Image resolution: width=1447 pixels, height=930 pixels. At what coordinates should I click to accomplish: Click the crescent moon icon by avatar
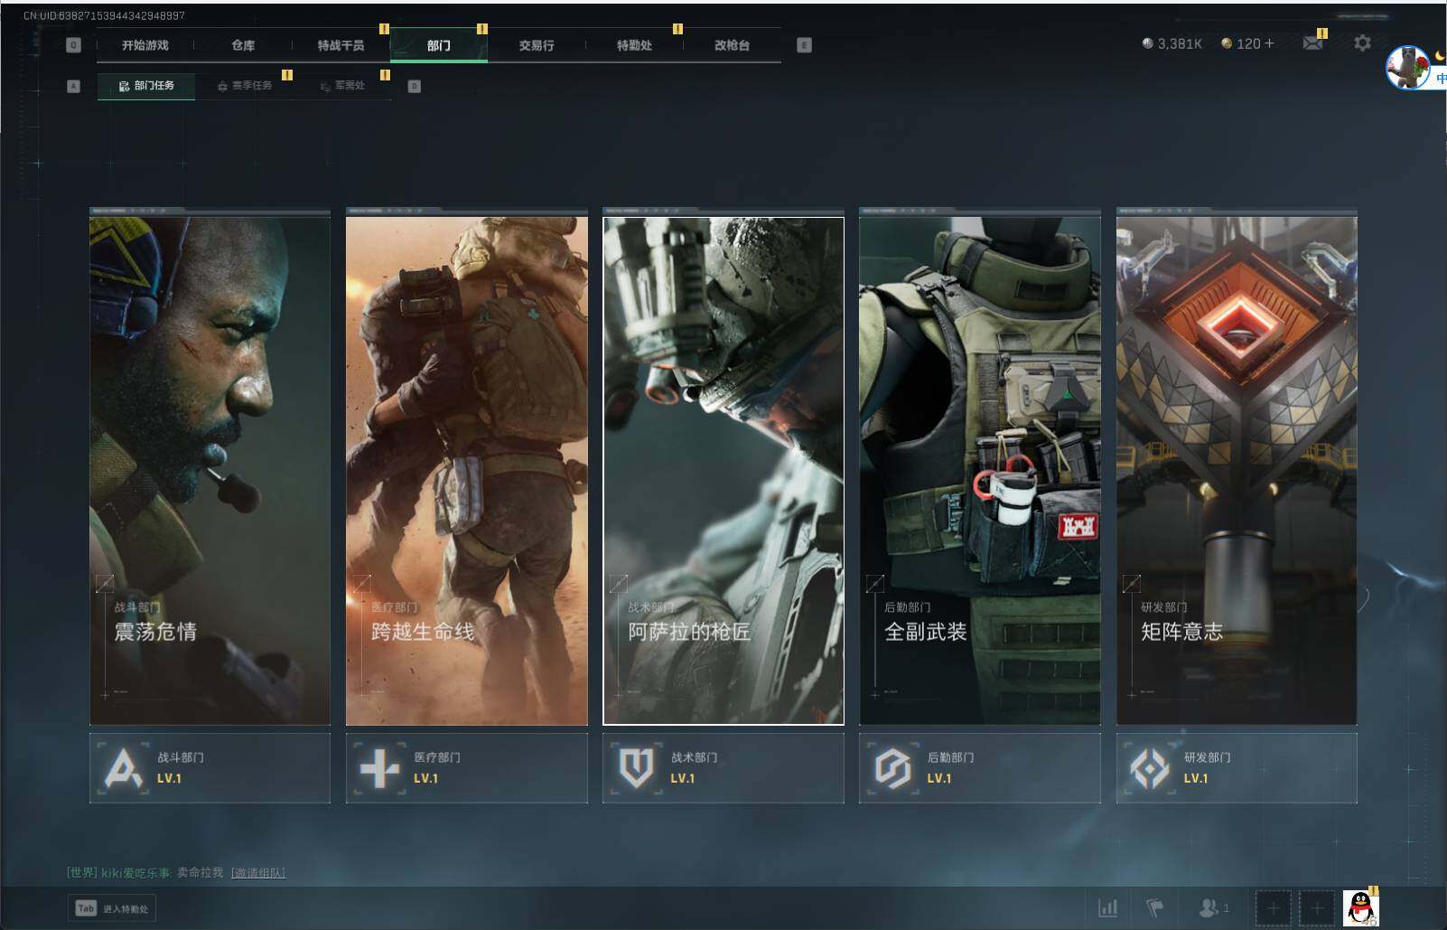[1440, 55]
